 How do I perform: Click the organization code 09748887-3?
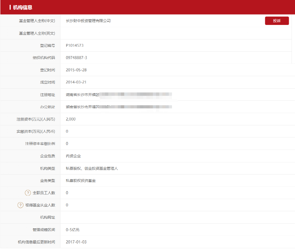click(x=77, y=57)
